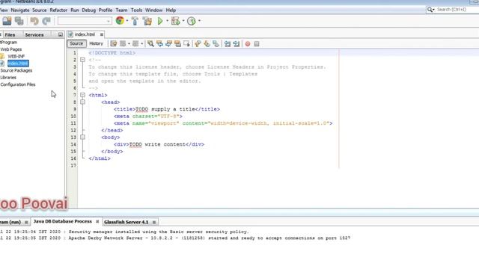Select the index.html editor tab
This screenshot has width=479, height=269.
pos(85,34)
